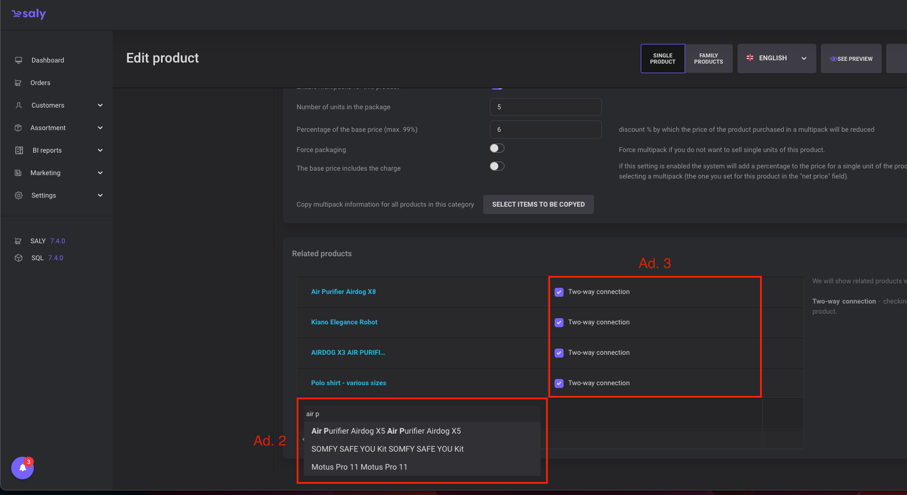Image resolution: width=907 pixels, height=495 pixels.
Task: Click the Assortment box icon
Action: (18, 128)
